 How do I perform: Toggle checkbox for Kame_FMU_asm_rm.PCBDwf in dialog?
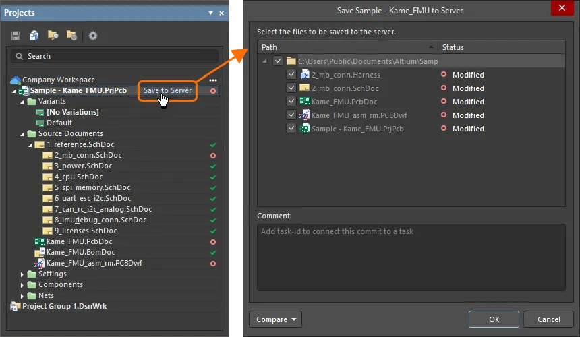click(x=291, y=115)
